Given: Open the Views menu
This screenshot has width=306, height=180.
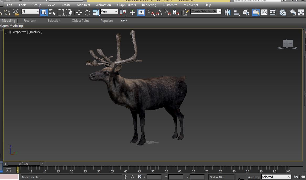Looking at the screenshot, I should pos(51,5).
